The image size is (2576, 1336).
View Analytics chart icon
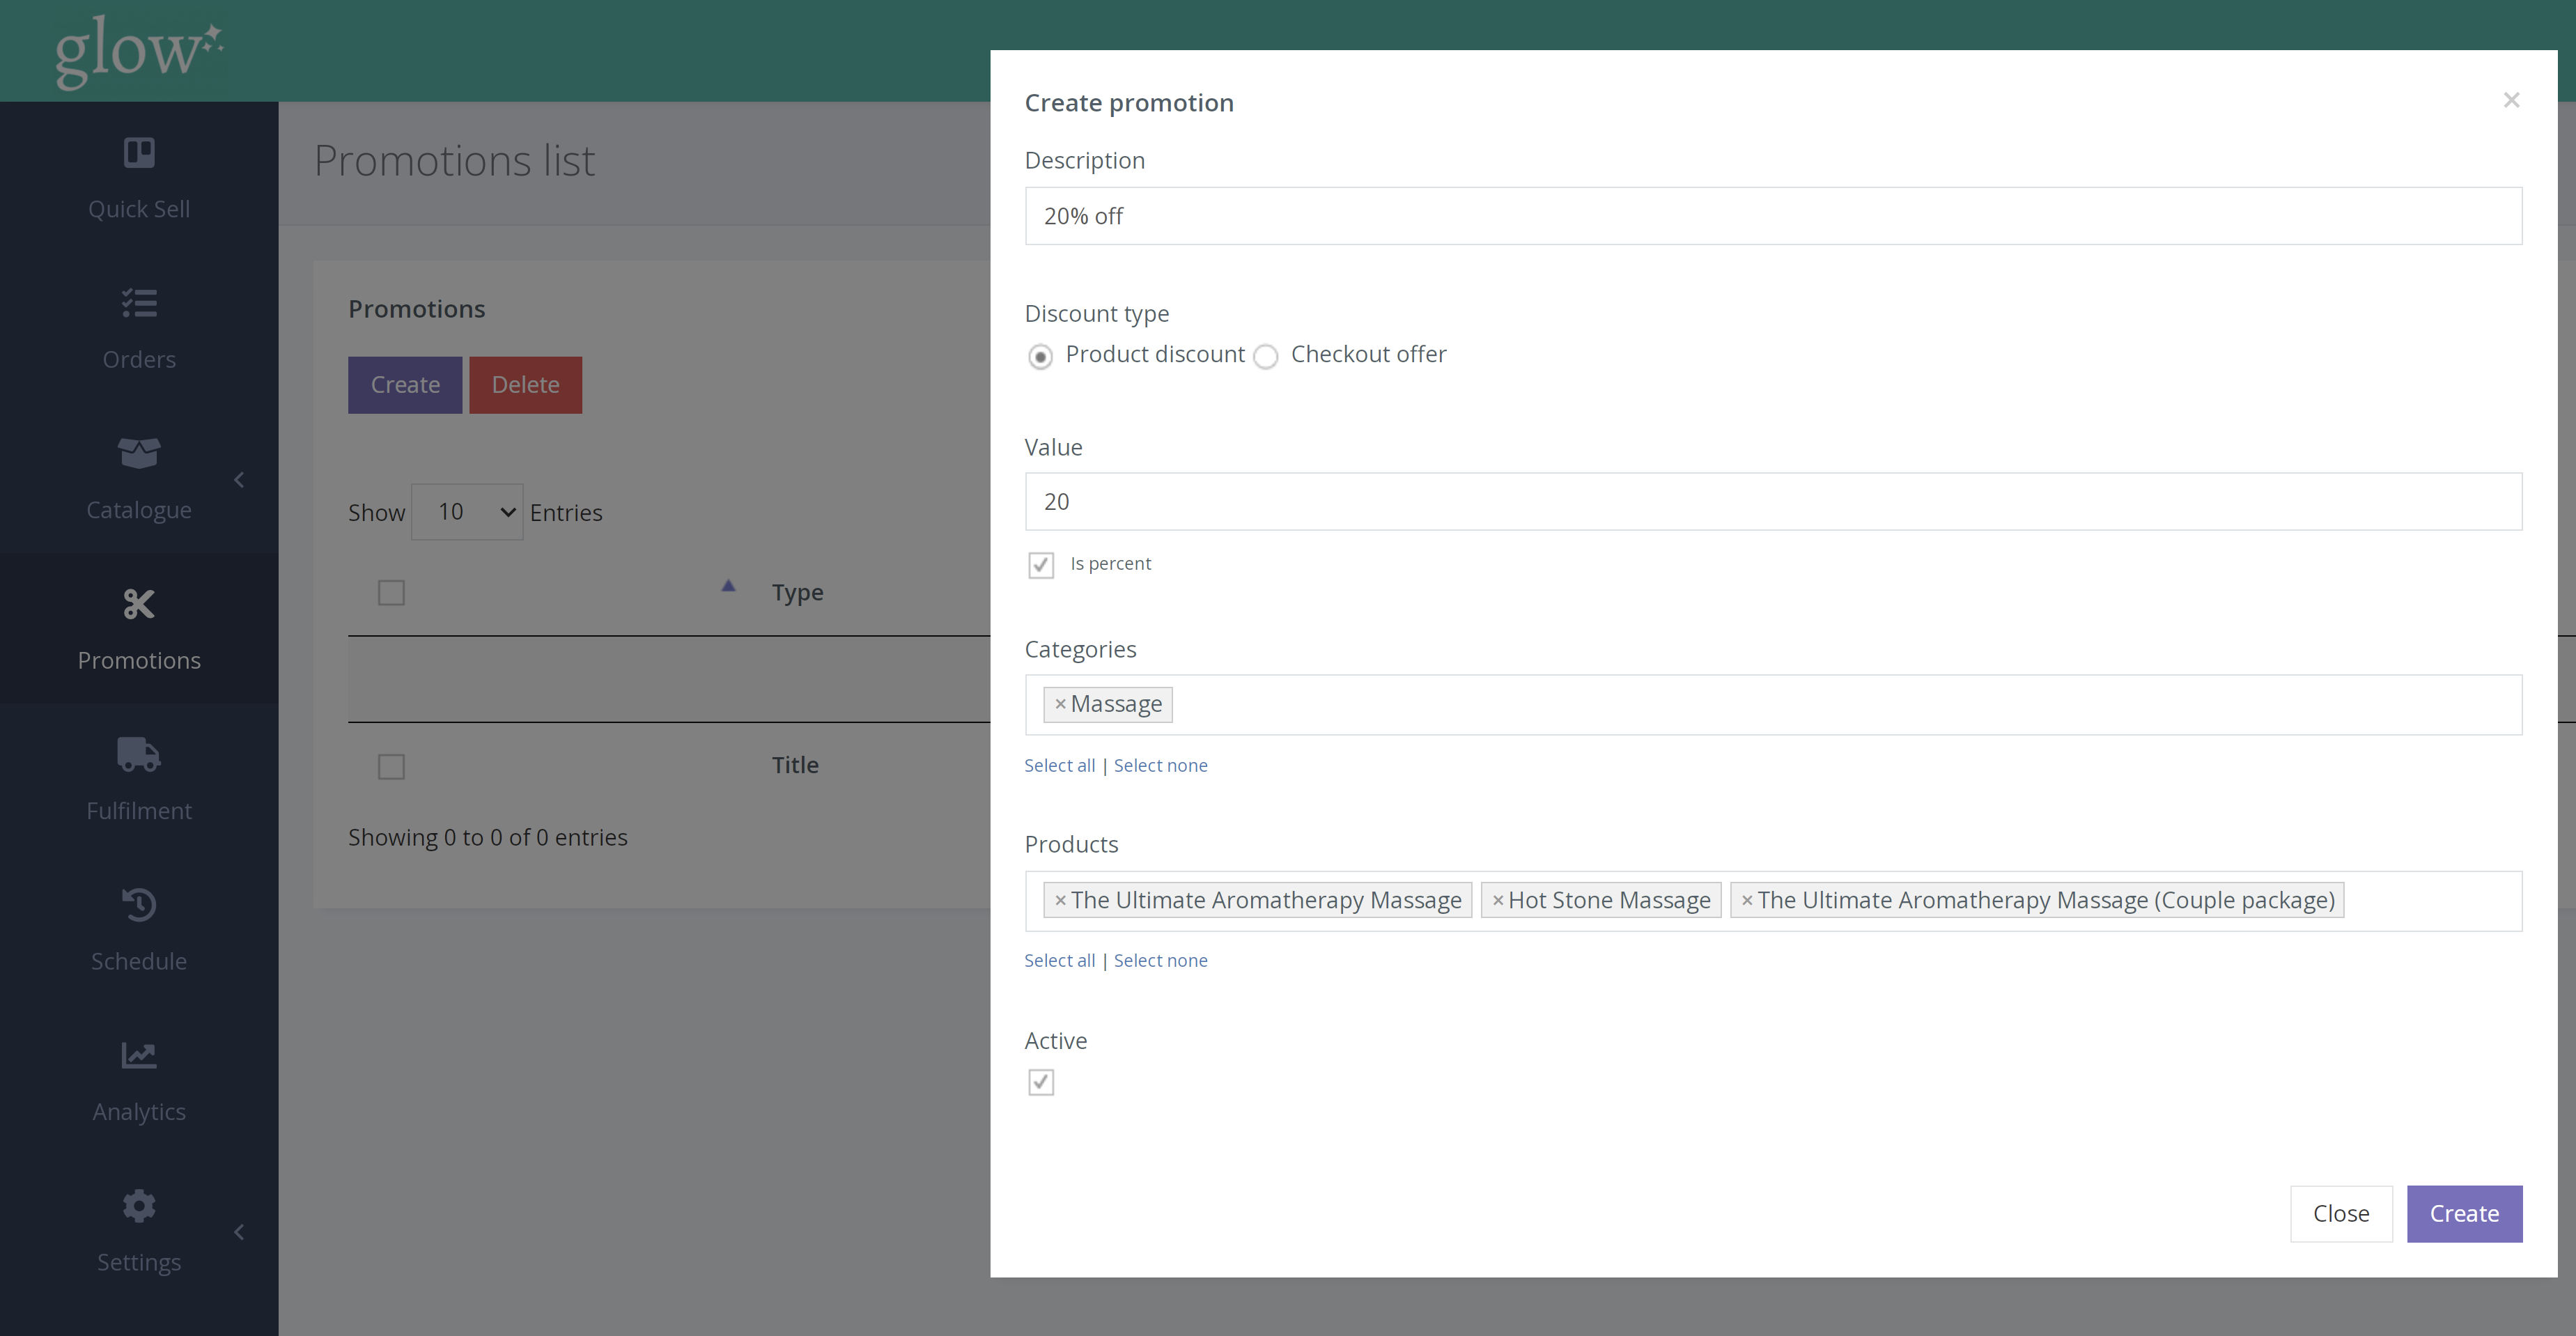coord(139,1055)
